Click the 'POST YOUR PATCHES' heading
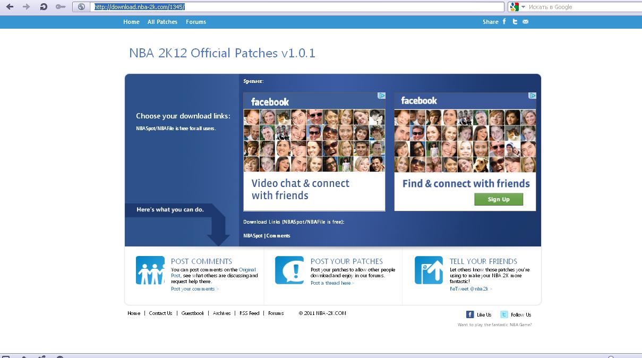 pos(347,261)
